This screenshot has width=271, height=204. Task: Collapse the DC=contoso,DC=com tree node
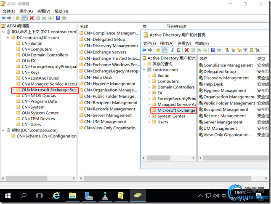(8, 38)
